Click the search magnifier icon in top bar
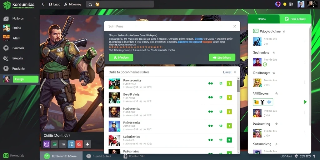Image resolution: width=320 pixels, height=160 pixels. pyautogui.click(x=90, y=4)
